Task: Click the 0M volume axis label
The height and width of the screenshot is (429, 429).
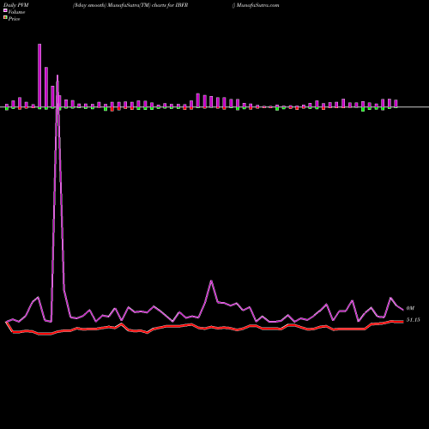Action: click(x=410, y=308)
